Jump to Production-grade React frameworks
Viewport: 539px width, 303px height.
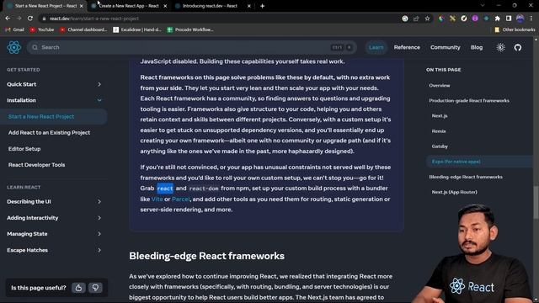469,101
